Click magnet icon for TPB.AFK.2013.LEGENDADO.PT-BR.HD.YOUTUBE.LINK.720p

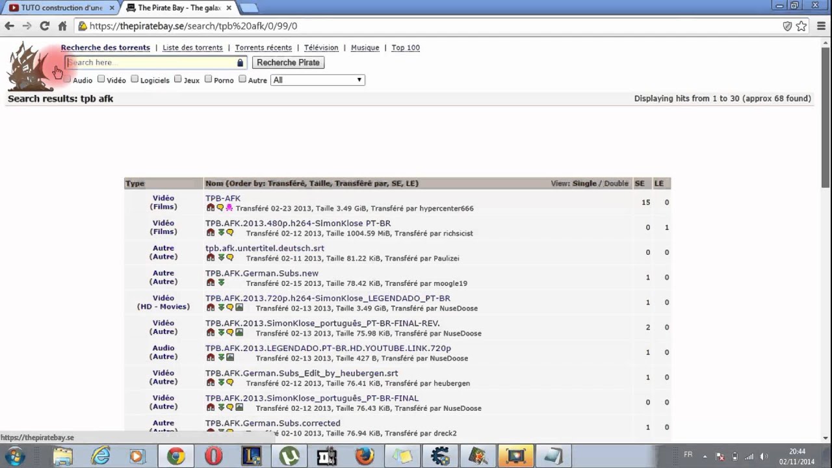coord(211,357)
